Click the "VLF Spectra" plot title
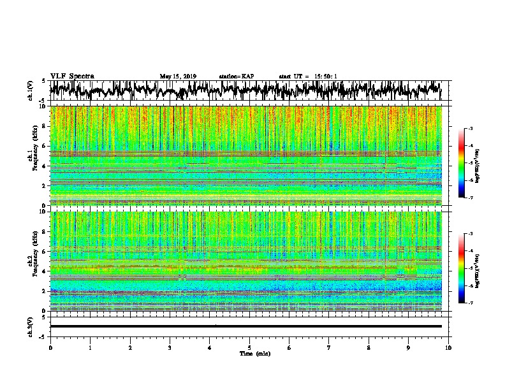The height and width of the screenshot is (390, 505). click(72, 76)
